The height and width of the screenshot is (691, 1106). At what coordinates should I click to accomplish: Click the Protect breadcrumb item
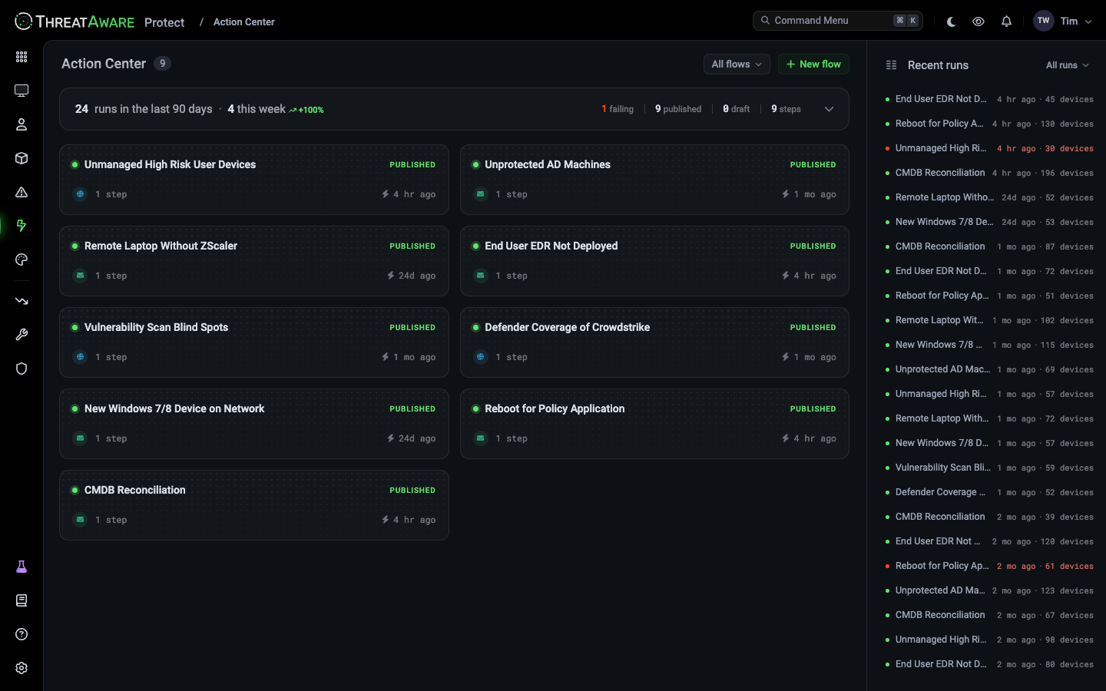(164, 22)
